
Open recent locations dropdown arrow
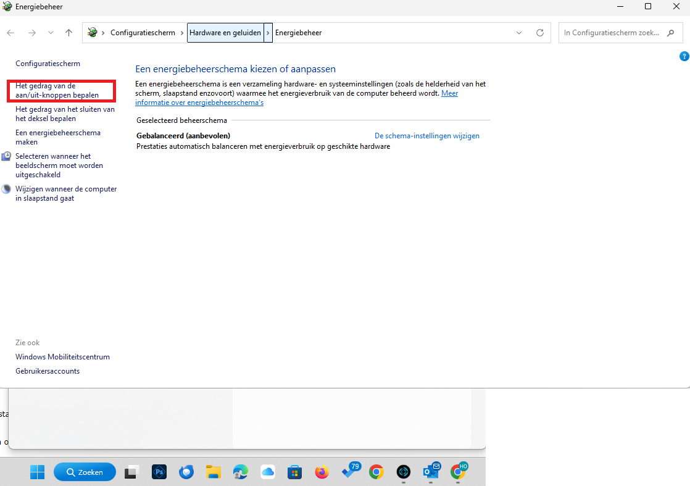(51, 33)
